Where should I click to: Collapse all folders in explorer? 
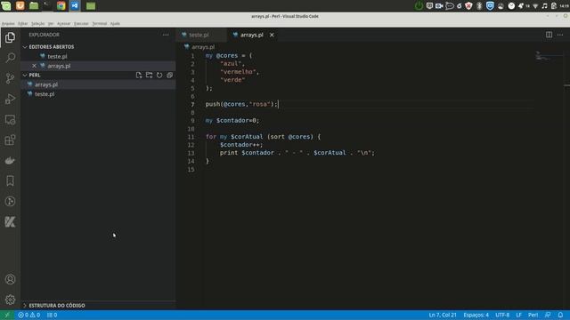click(169, 75)
